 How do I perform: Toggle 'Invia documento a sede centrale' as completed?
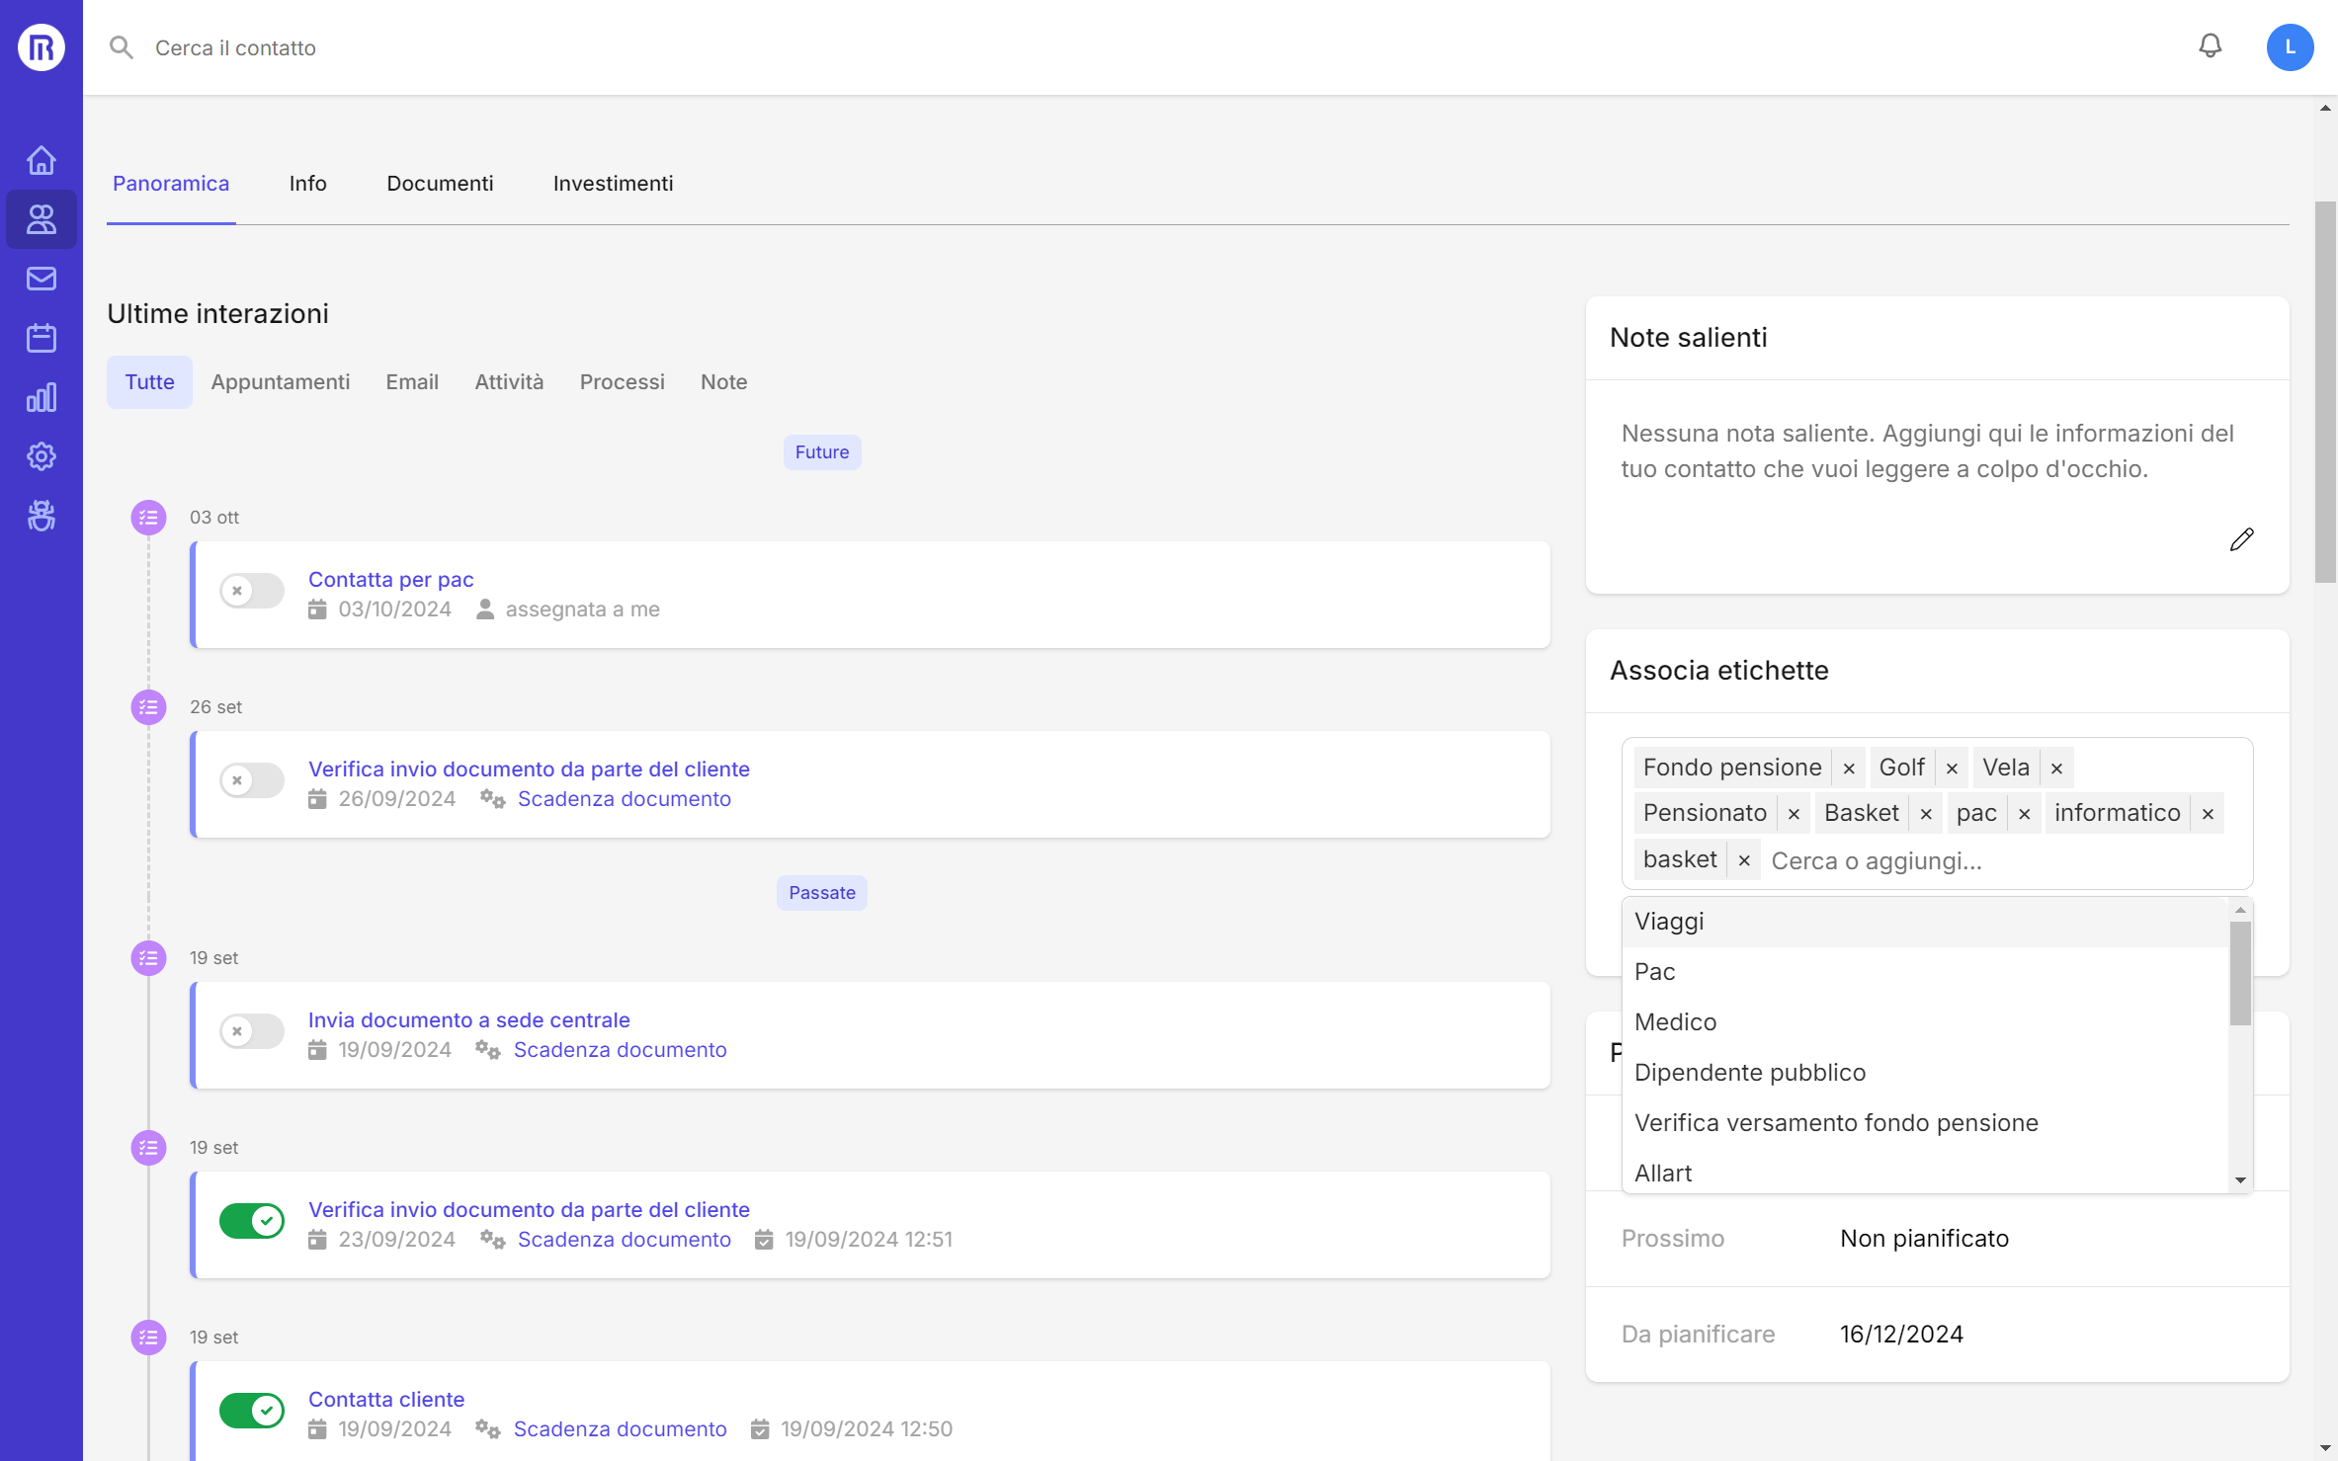point(251,1031)
